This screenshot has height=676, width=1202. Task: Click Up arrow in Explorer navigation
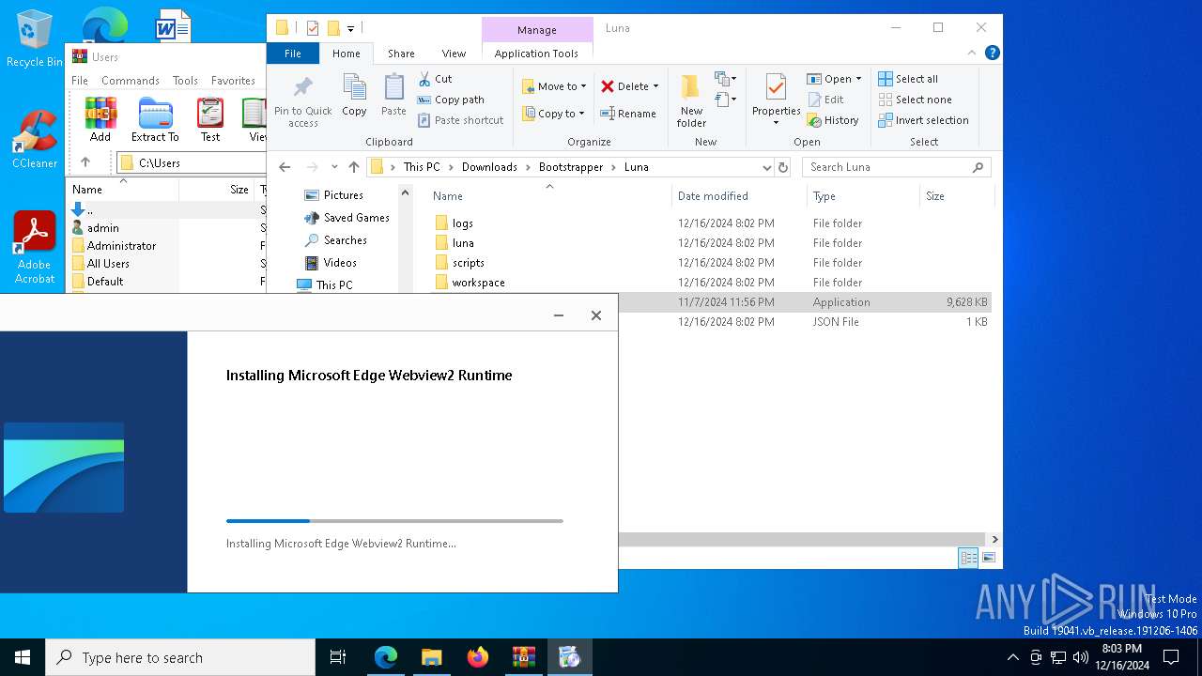coord(353,167)
